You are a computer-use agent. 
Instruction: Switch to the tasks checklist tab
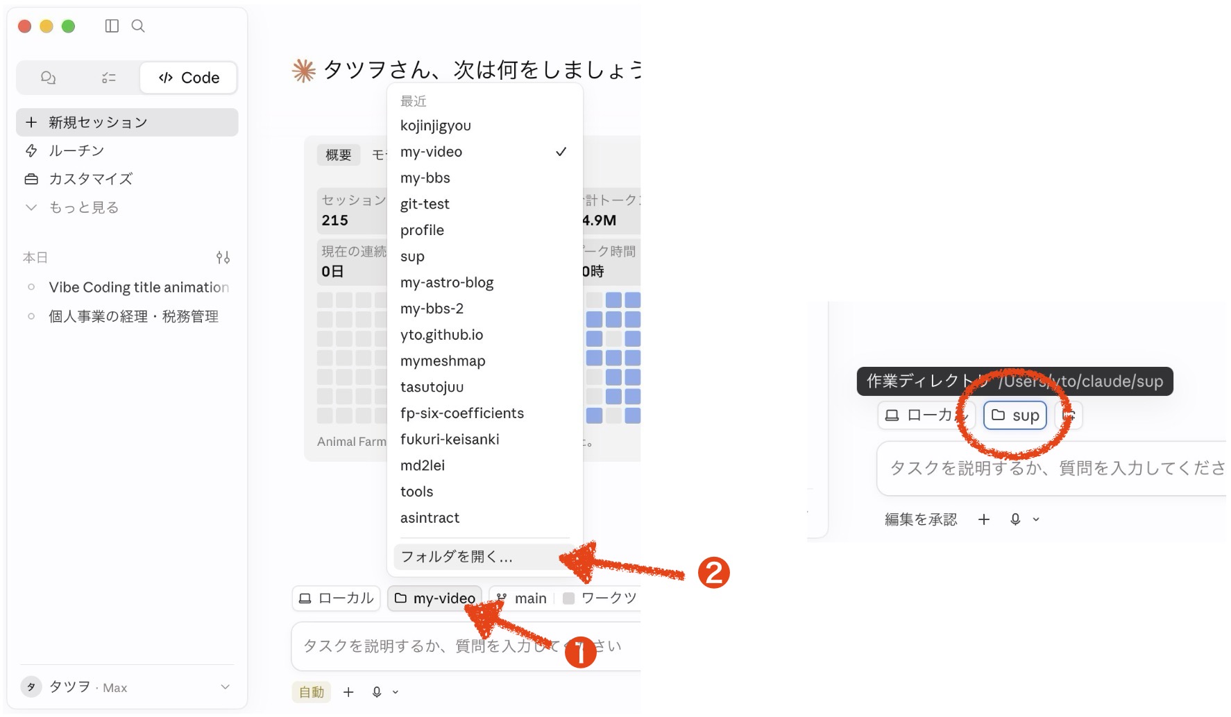pos(109,78)
